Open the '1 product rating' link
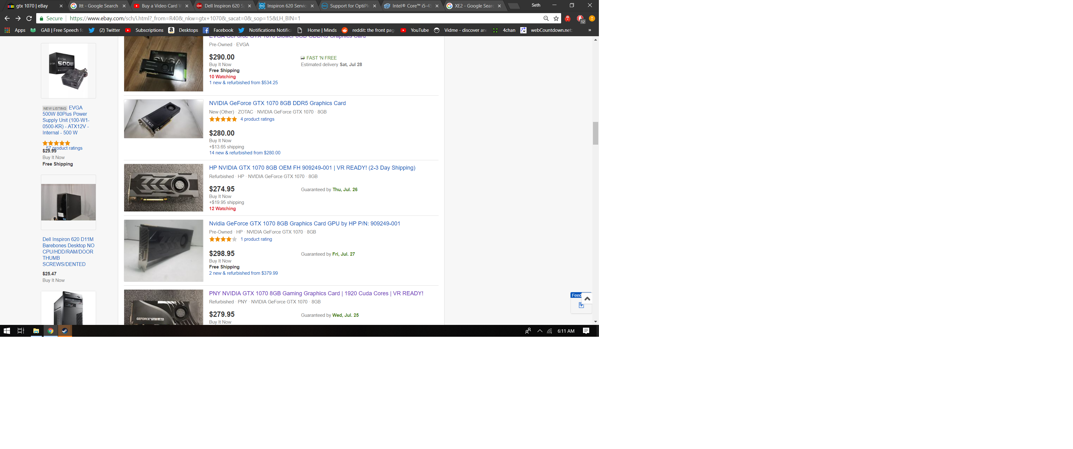This screenshot has width=1073, height=449. click(256, 239)
